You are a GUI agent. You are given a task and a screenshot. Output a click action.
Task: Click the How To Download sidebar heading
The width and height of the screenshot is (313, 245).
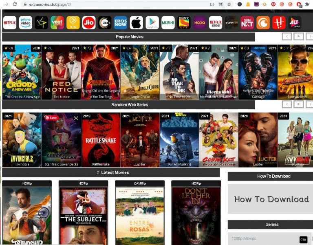[271, 176]
